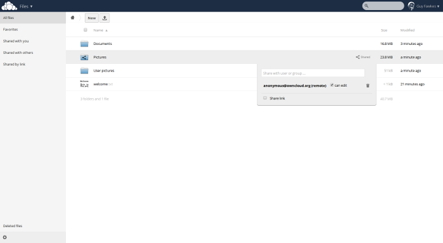
Task: Click the Shared icon on Pictures row
Action: point(363,57)
